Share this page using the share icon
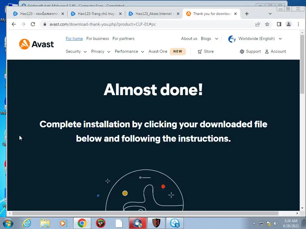This screenshot has height=229, width=306. tap(257, 24)
